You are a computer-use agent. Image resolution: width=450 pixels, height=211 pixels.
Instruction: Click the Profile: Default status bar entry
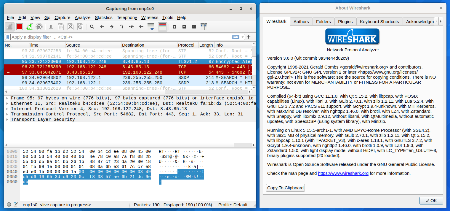click(x=233, y=205)
